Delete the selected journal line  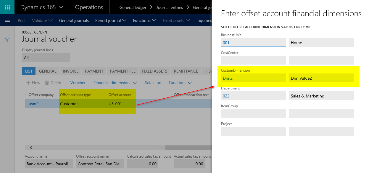(54, 83)
